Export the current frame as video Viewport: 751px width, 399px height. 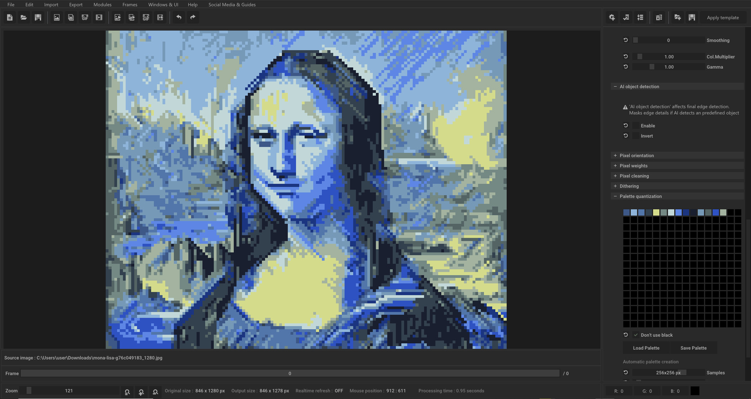(x=160, y=17)
